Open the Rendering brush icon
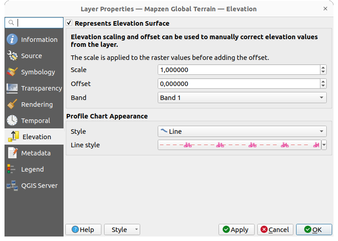 pyautogui.click(x=12, y=105)
